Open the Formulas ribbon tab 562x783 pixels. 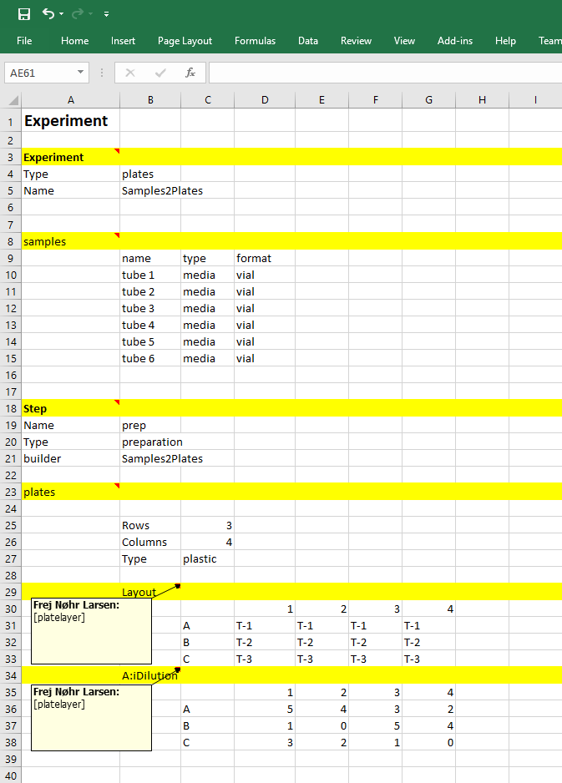(255, 41)
